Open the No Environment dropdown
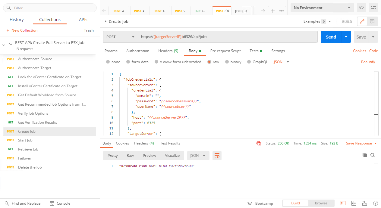This screenshot has height=208, width=381. point(322,8)
